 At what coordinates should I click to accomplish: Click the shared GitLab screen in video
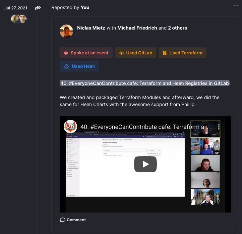click(x=125, y=164)
